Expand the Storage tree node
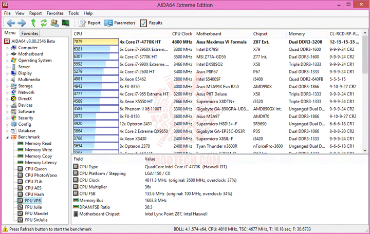370x234 pixels. click(7, 86)
